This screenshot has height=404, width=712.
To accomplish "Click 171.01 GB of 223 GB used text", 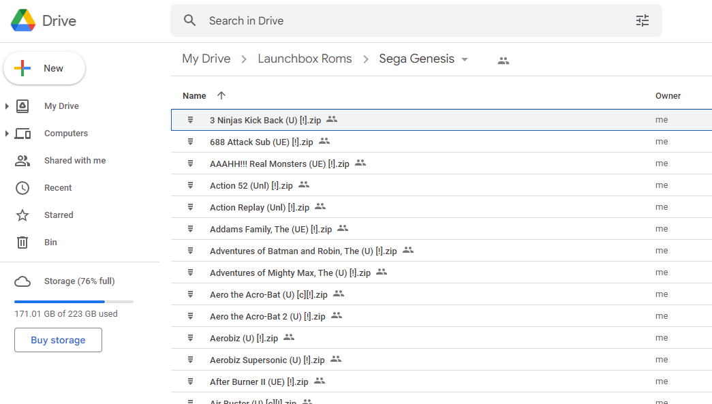I will click(66, 313).
